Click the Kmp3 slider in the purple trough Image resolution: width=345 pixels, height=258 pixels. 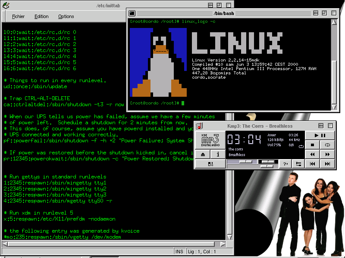(x=245, y=162)
